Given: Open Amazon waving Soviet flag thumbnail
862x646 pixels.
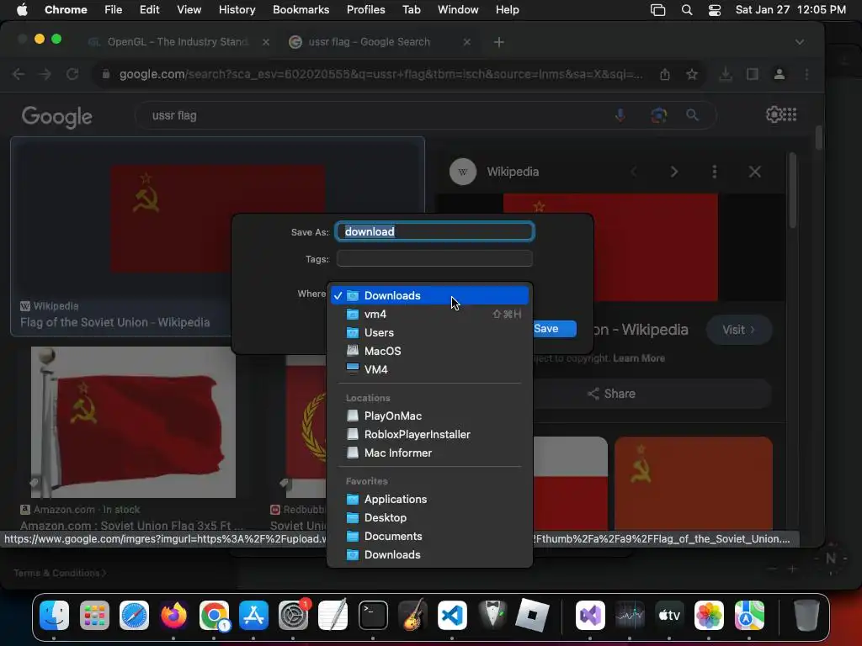Looking at the screenshot, I should coord(133,422).
